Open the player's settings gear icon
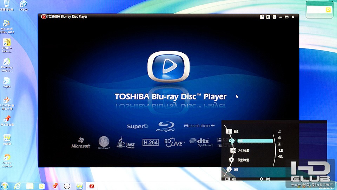Image resolution: width=337 pixels, height=190 pixels. 268,17
